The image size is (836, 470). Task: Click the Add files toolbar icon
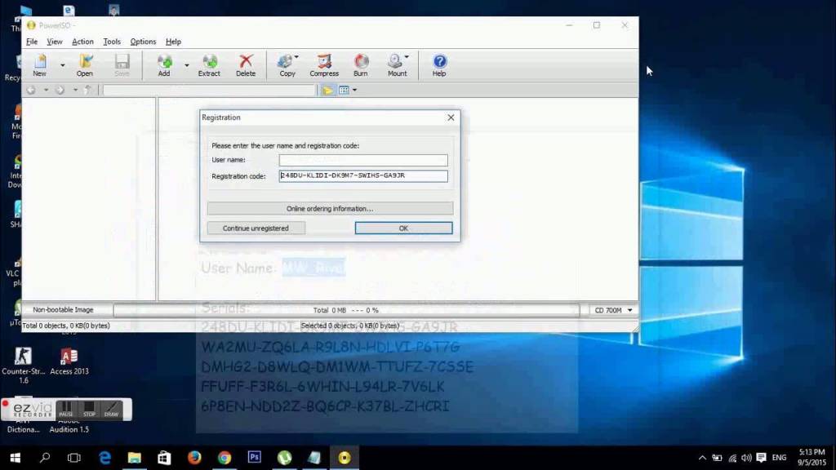164,65
